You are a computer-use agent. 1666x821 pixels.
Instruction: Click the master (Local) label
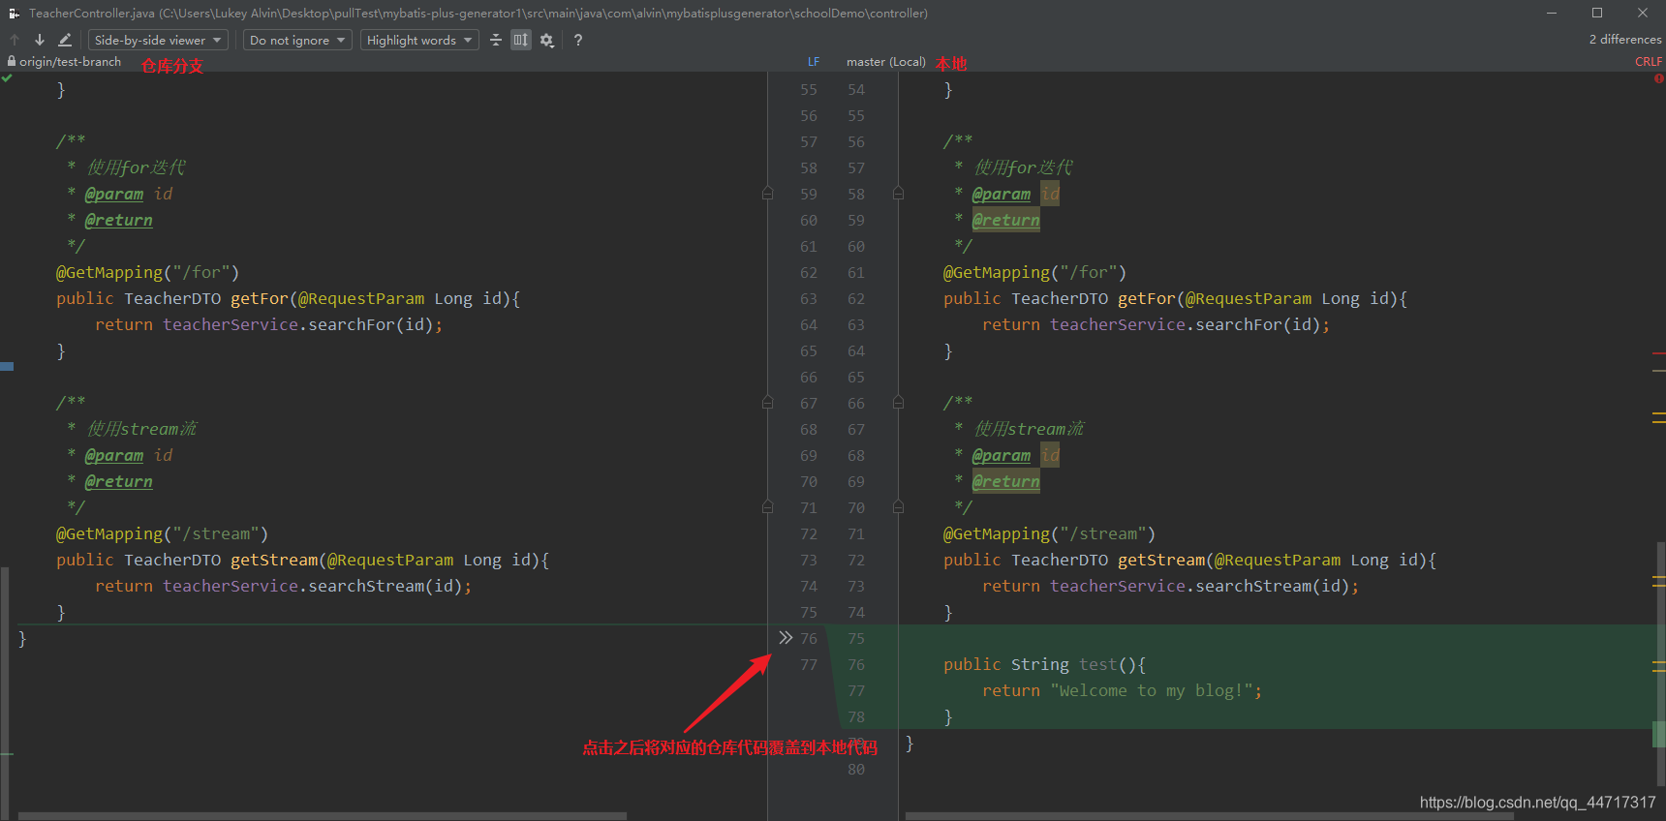pyautogui.click(x=885, y=61)
